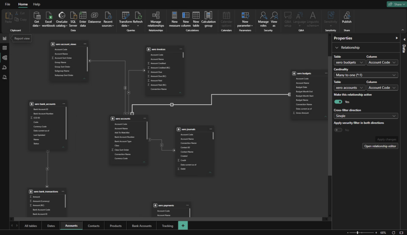Screen dimensions: 407x235
Task: Zoom in with the plus button
Action: [376, 233]
